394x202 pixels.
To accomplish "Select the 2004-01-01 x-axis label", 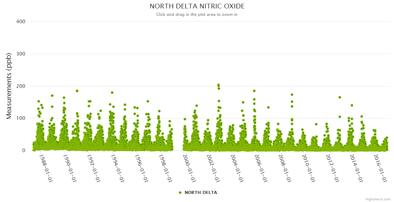I will (237, 168).
